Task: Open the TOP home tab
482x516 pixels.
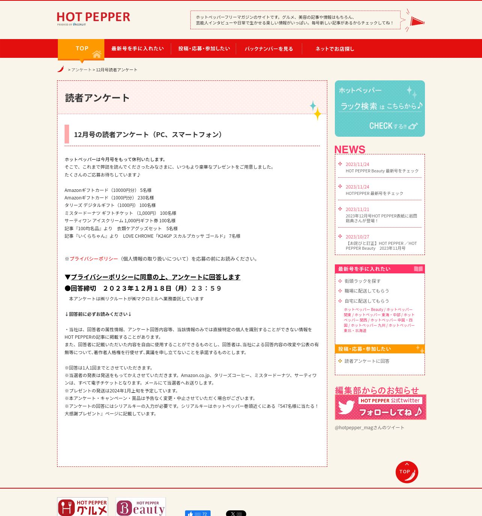Action: pyautogui.click(x=81, y=49)
